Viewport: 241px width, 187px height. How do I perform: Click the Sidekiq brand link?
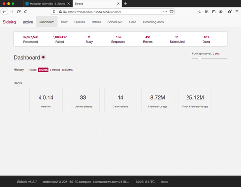pos(9,22)
